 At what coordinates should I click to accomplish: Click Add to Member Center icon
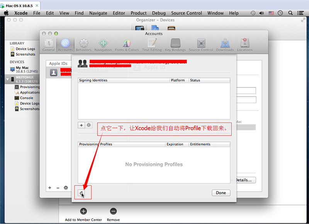pos(83,211)
